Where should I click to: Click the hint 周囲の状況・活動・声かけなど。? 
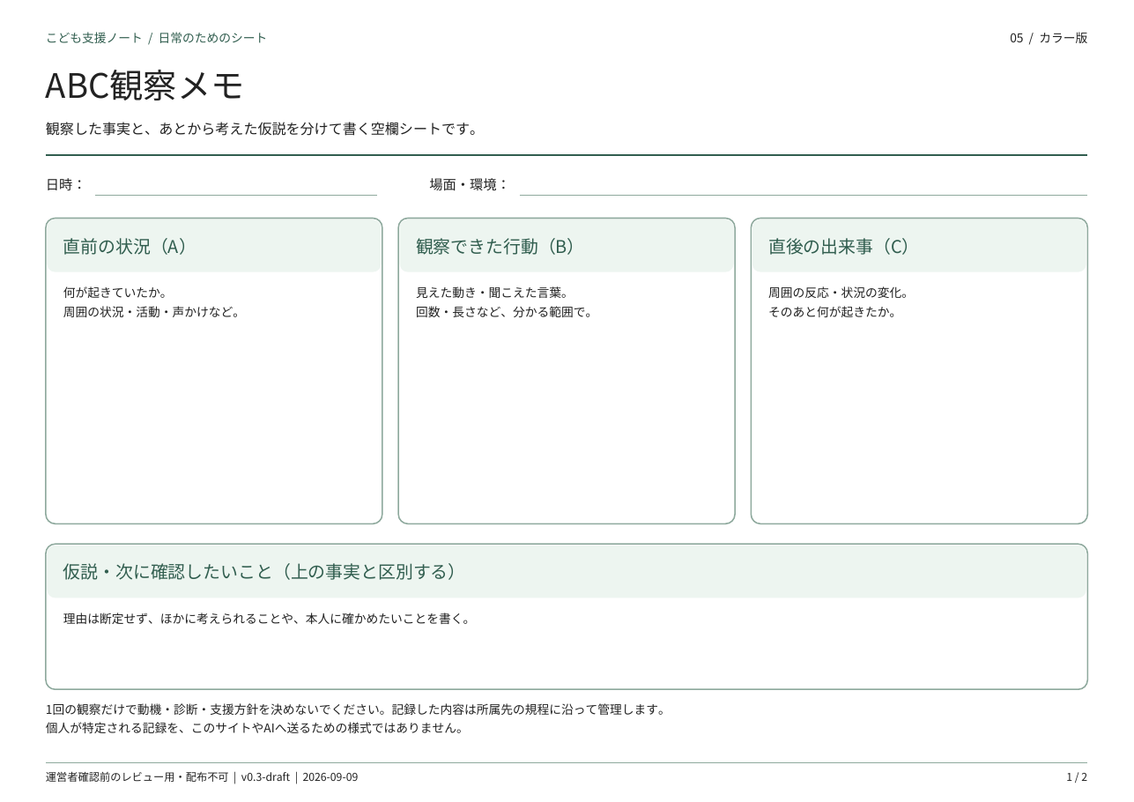[152, 312]
